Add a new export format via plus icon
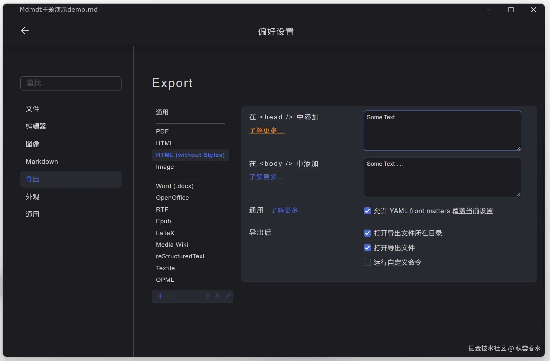550x361 pixels. tap(160, 296)
